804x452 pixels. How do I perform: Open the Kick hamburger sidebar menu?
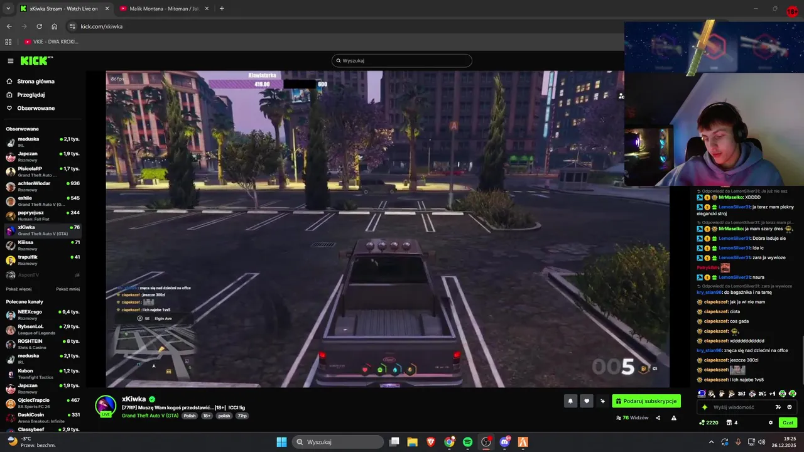(11, 61)
